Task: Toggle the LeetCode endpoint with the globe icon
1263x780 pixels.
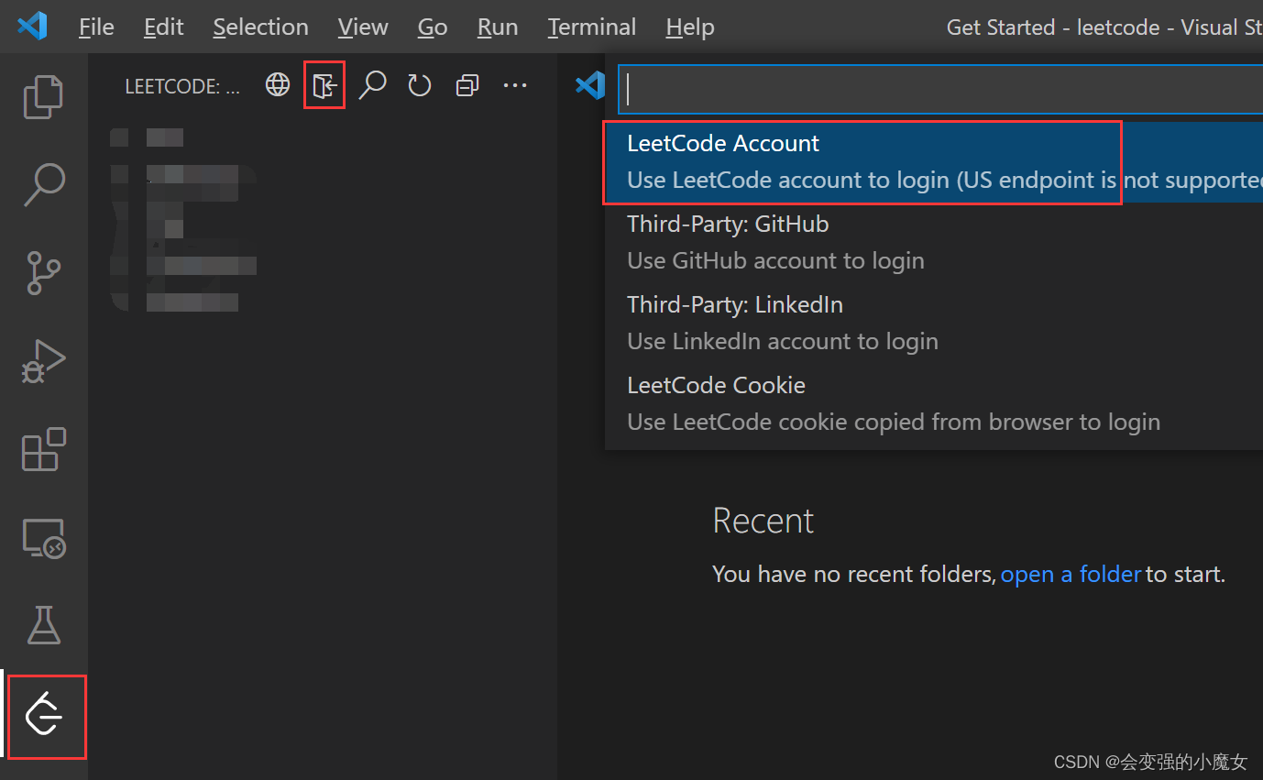Action: pos(277,84)
